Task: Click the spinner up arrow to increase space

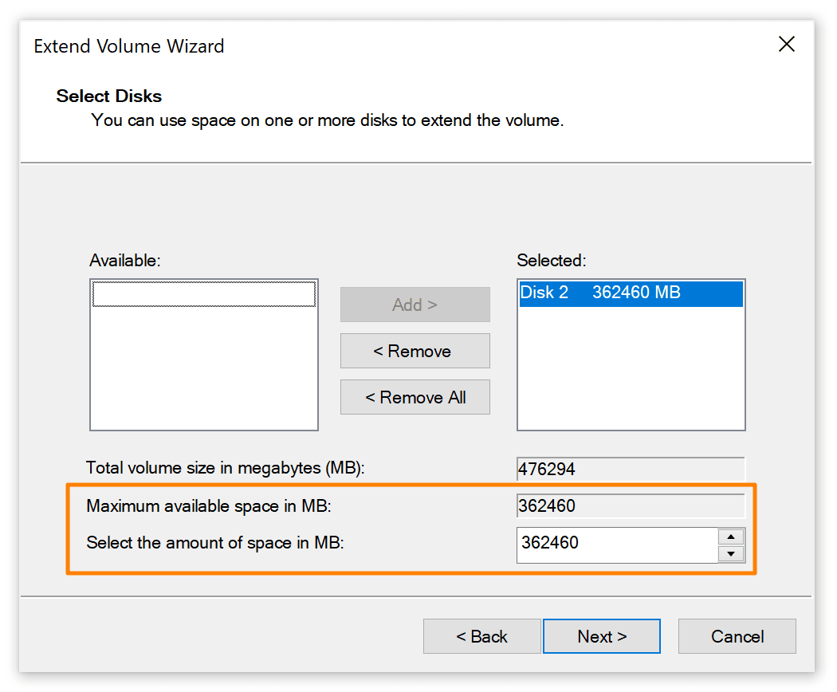Action: 731,537
